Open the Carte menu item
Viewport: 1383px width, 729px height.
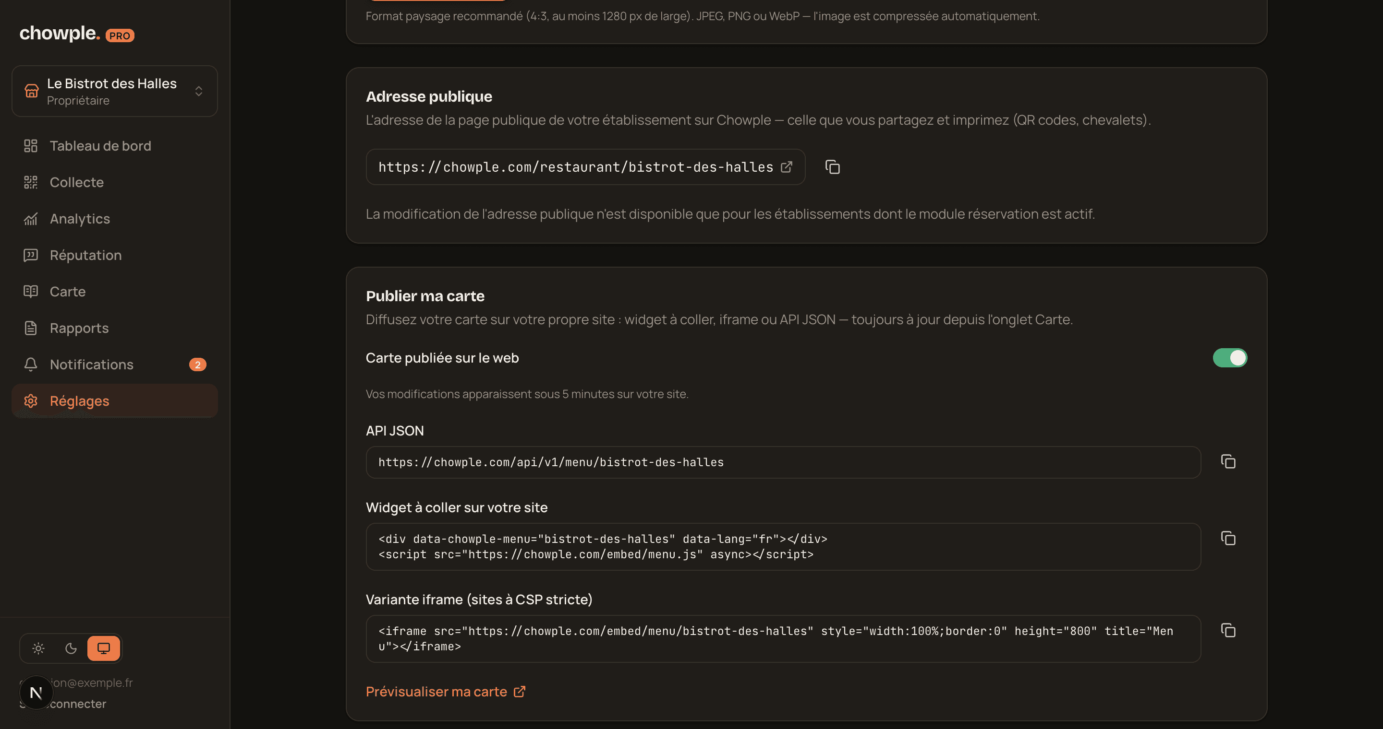pos(114,292)
